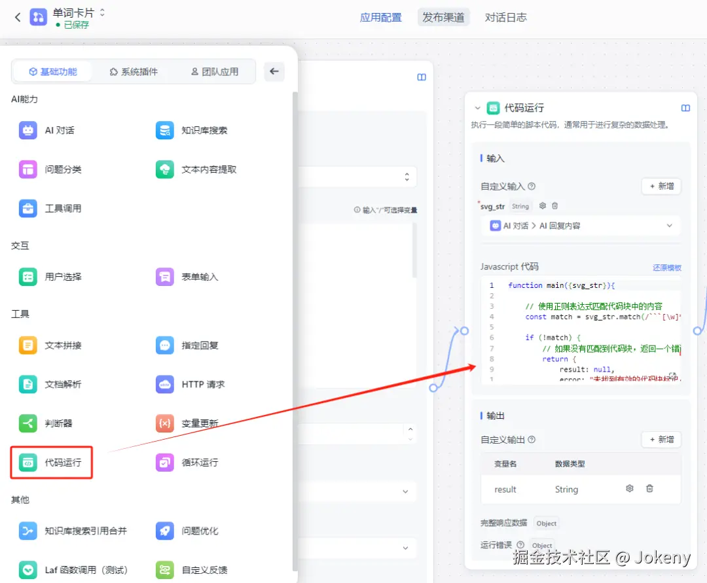Add a 自定义反馈 node
This screenshot has height=583, width=707.
[x=192, y=570]
